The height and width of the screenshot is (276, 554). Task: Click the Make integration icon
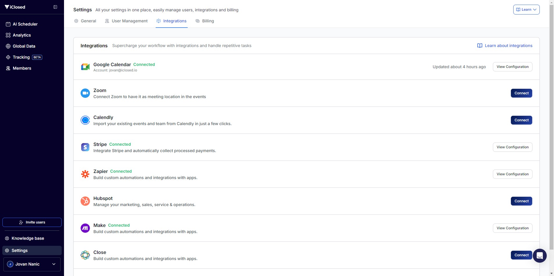85,228
